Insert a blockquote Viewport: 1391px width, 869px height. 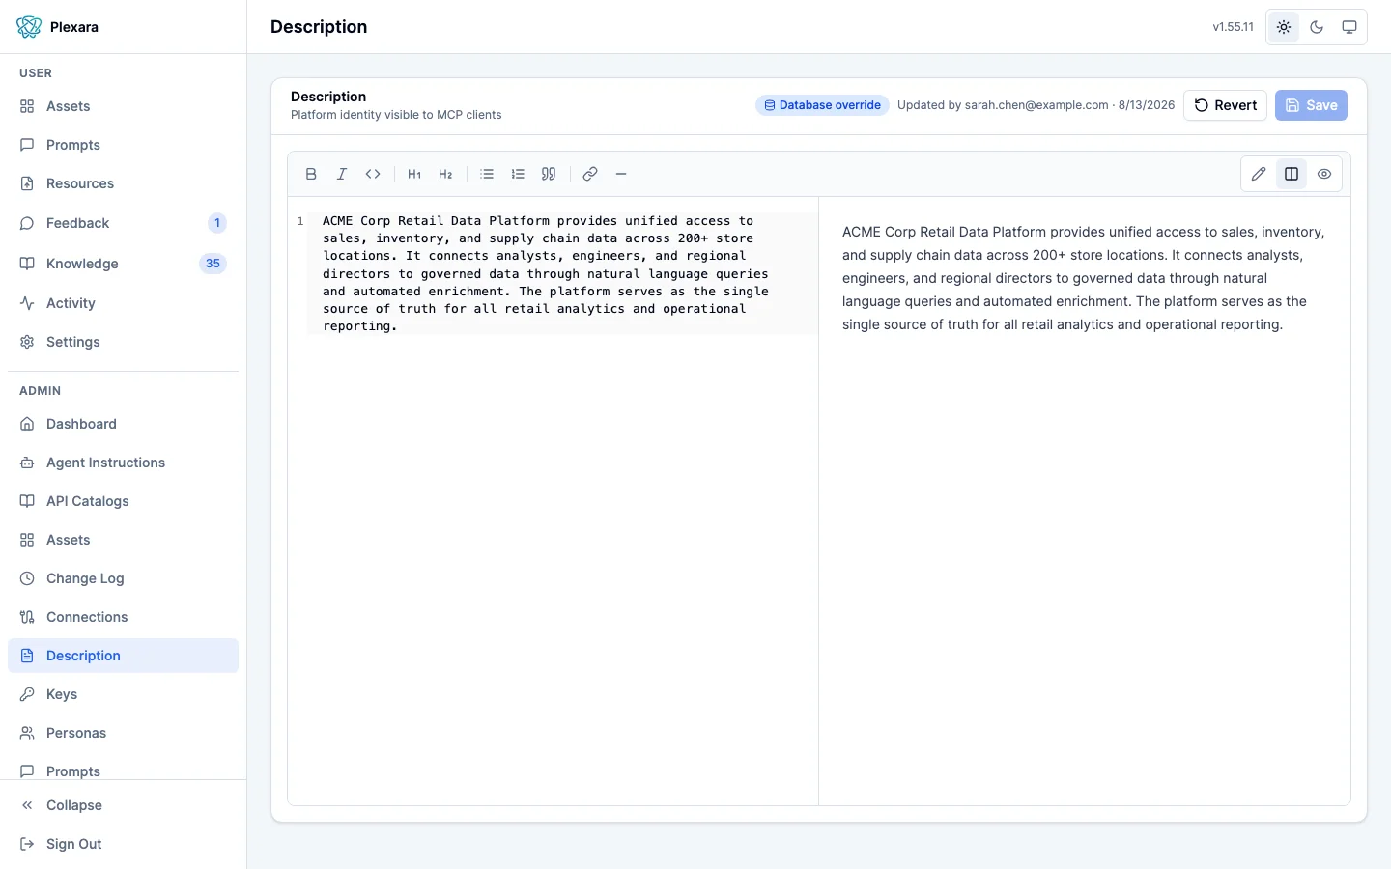[549, 174]
